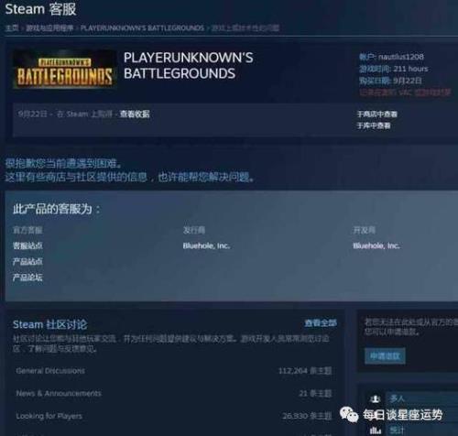Select 游戏与应用程序 breadcrumb item

click(x=49, y=28)
